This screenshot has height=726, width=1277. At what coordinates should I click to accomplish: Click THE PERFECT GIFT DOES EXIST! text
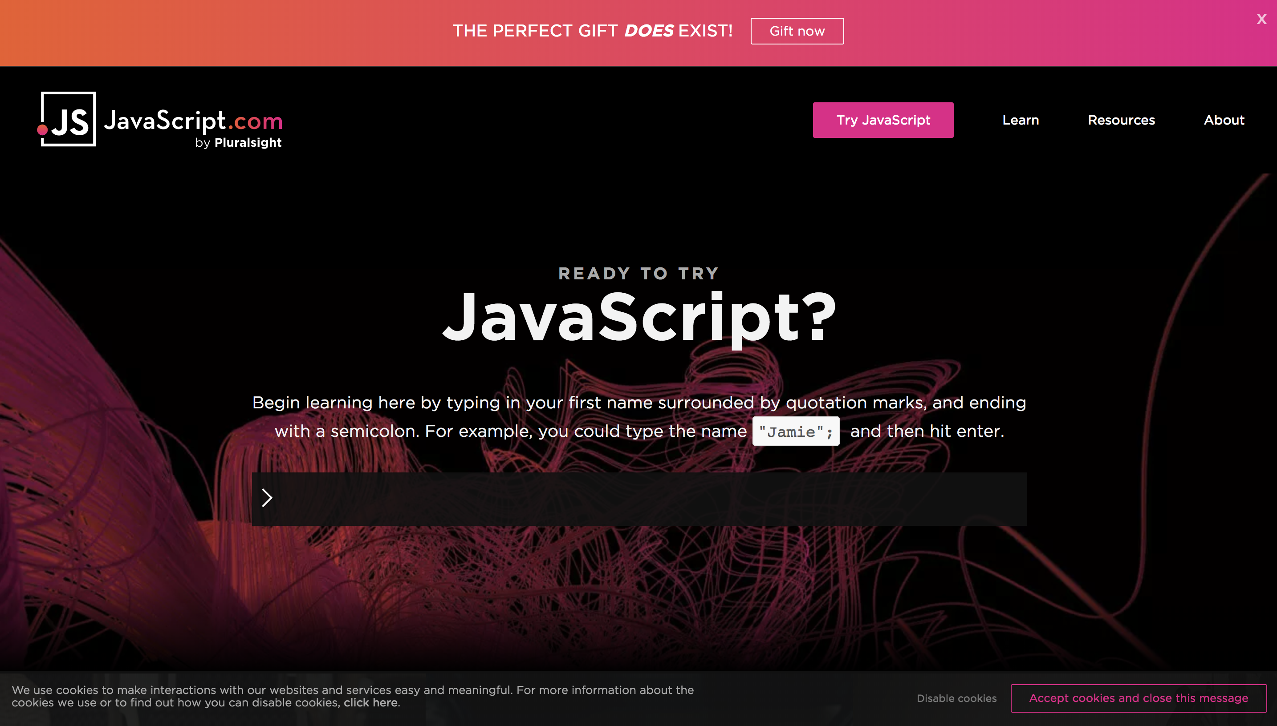[x=592, y=31]
